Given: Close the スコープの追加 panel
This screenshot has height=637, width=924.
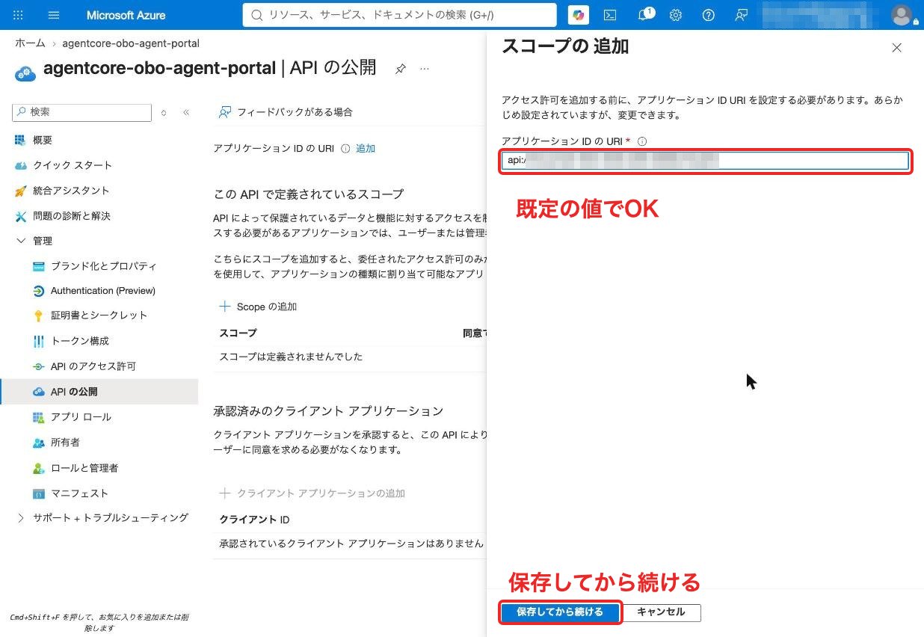Looking at the screenshot, I should (x=897, y=48).
